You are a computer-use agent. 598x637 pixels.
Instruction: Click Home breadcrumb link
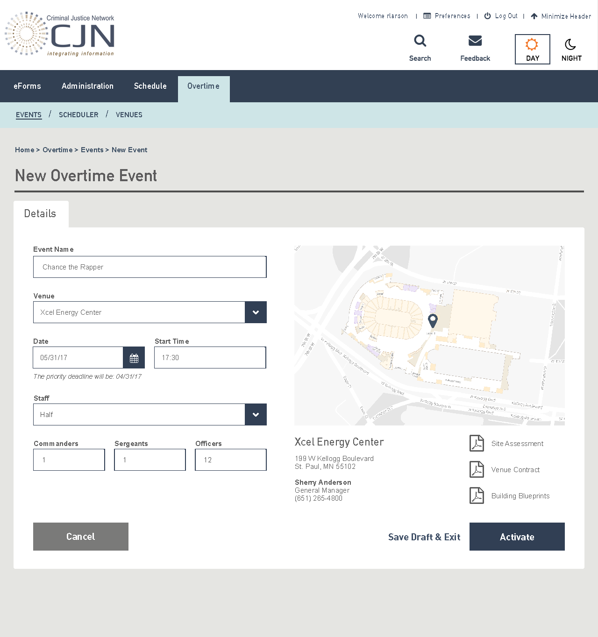point(25,150)
